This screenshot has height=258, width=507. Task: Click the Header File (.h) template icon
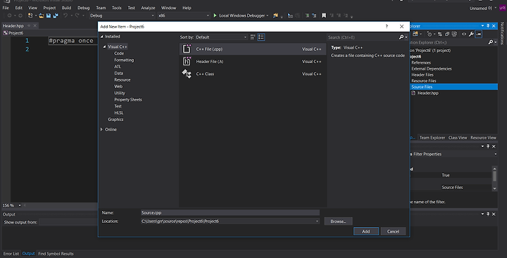(x=187, y=61)
